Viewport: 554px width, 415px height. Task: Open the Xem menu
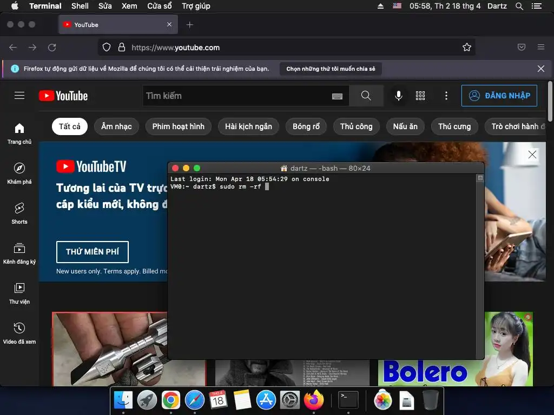coord(129,6)
